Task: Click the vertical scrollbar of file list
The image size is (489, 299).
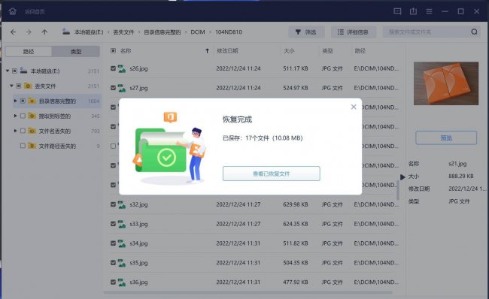Action: pyautogui.click(x=398, y=190)
